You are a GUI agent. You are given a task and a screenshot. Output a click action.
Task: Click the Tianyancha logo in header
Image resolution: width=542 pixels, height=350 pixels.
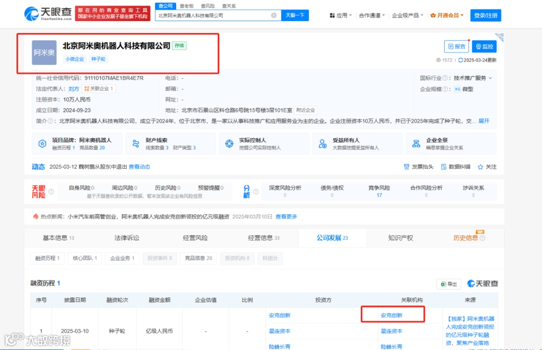pos(48,14)
